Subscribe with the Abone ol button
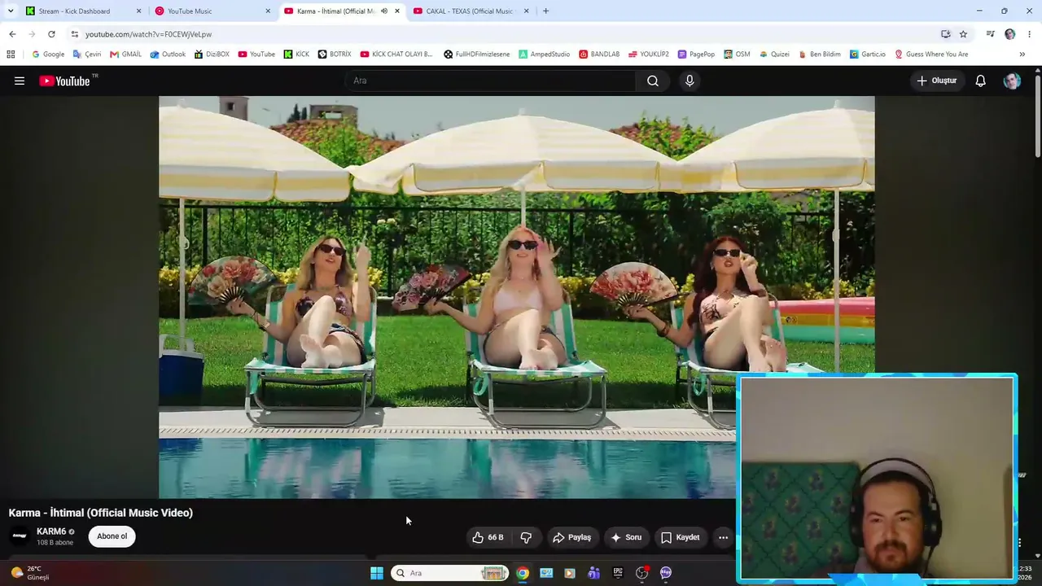 [112, 536]
